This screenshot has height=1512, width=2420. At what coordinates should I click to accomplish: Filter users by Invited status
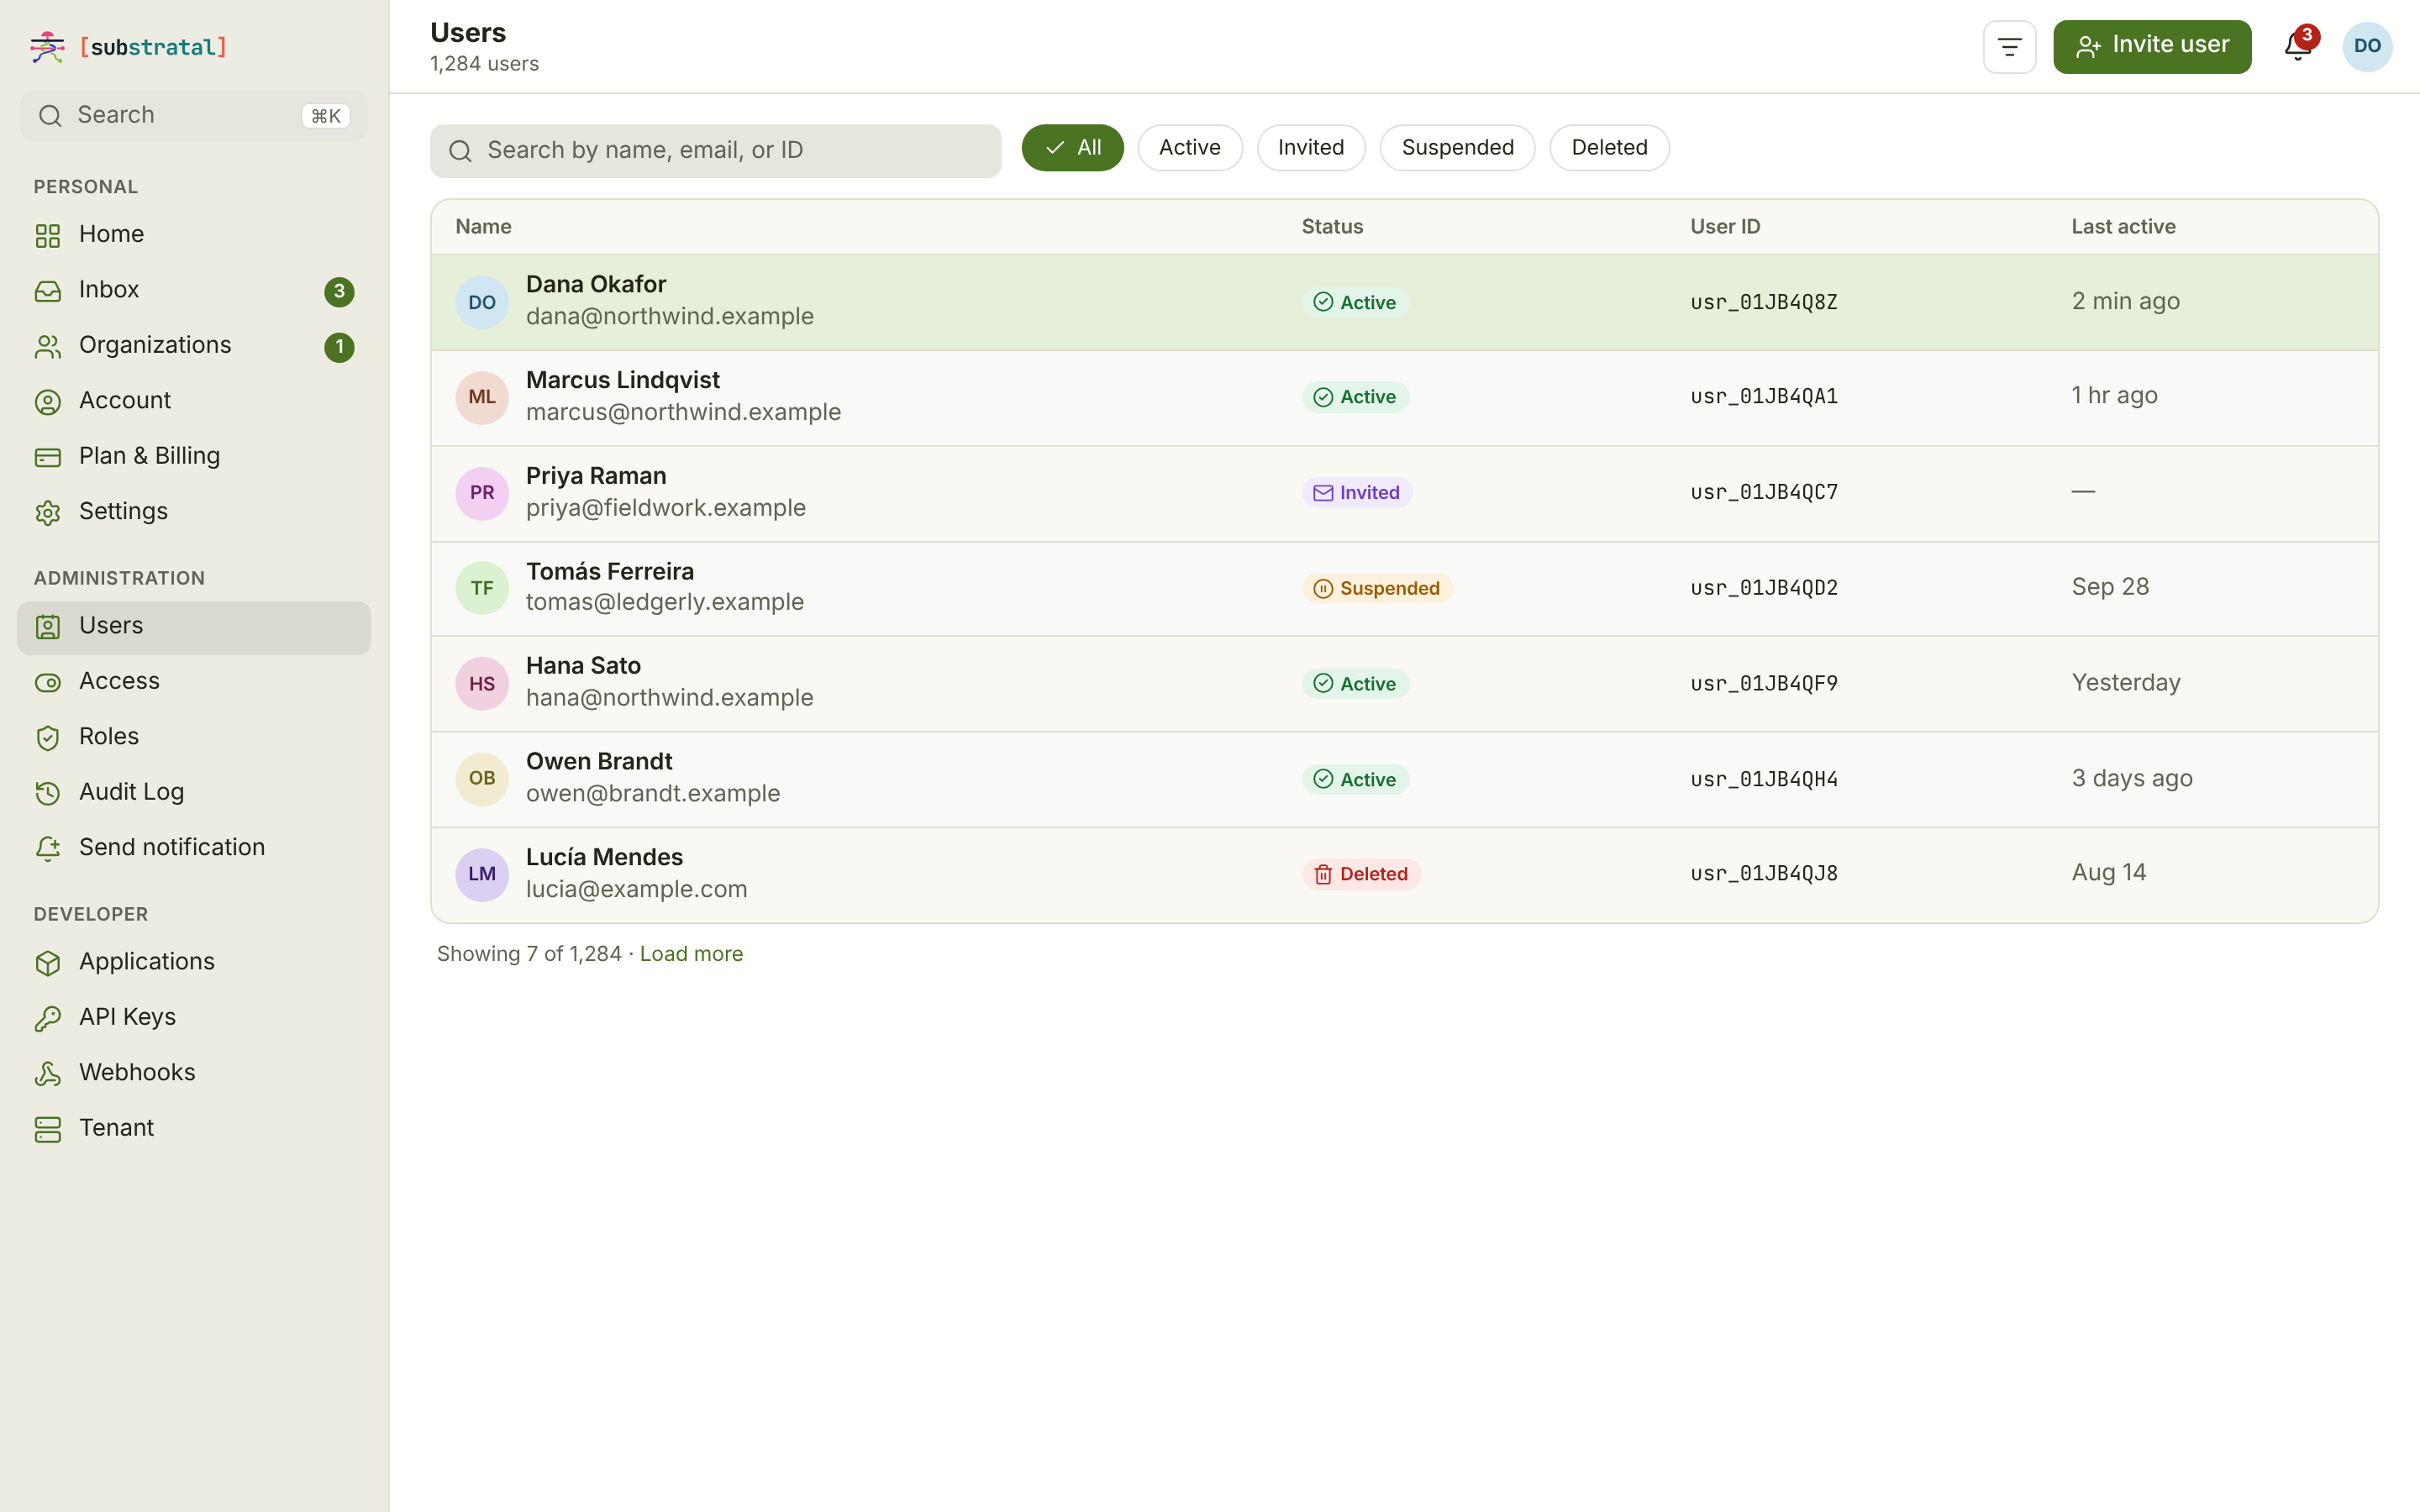click(1311, 148)
